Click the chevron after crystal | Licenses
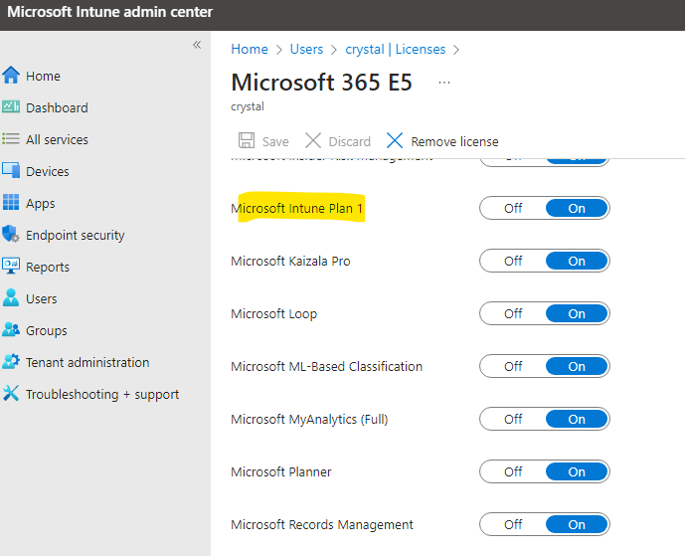The image size is (685, 556). [x=456, y=50]
